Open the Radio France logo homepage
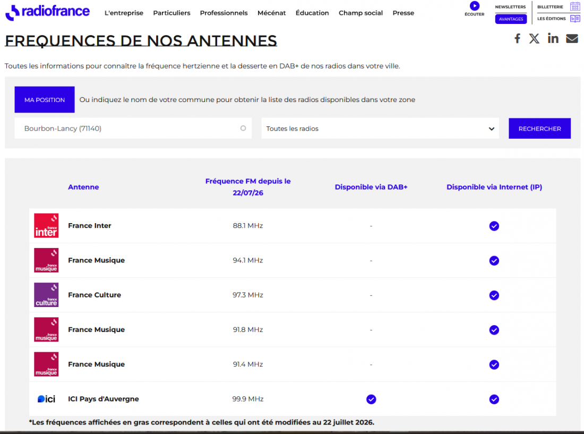Viewport: 584px width, 434px height. pos(47,12)
